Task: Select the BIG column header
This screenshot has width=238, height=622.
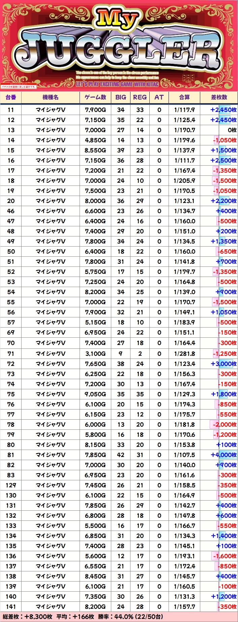Action: coord(121,97)
